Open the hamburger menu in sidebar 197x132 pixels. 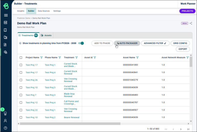pyautogui.click(x=6, y=15)
